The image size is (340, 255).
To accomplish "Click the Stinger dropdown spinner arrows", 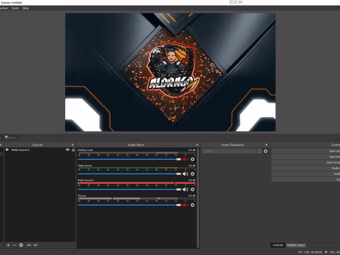I will (x=259, y=151).
